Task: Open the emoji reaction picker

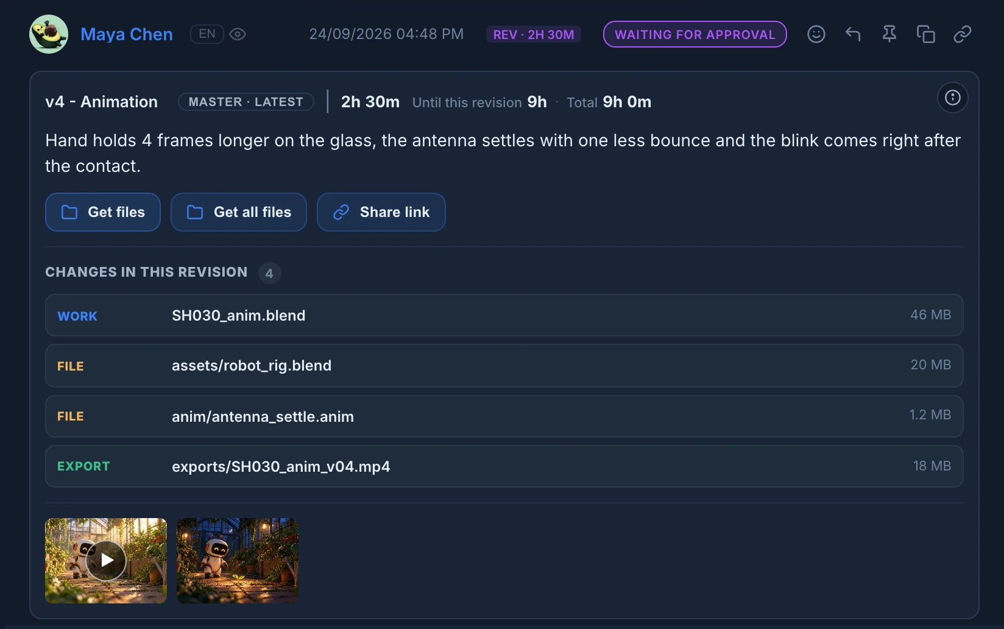Action: [x=816, y=34]
